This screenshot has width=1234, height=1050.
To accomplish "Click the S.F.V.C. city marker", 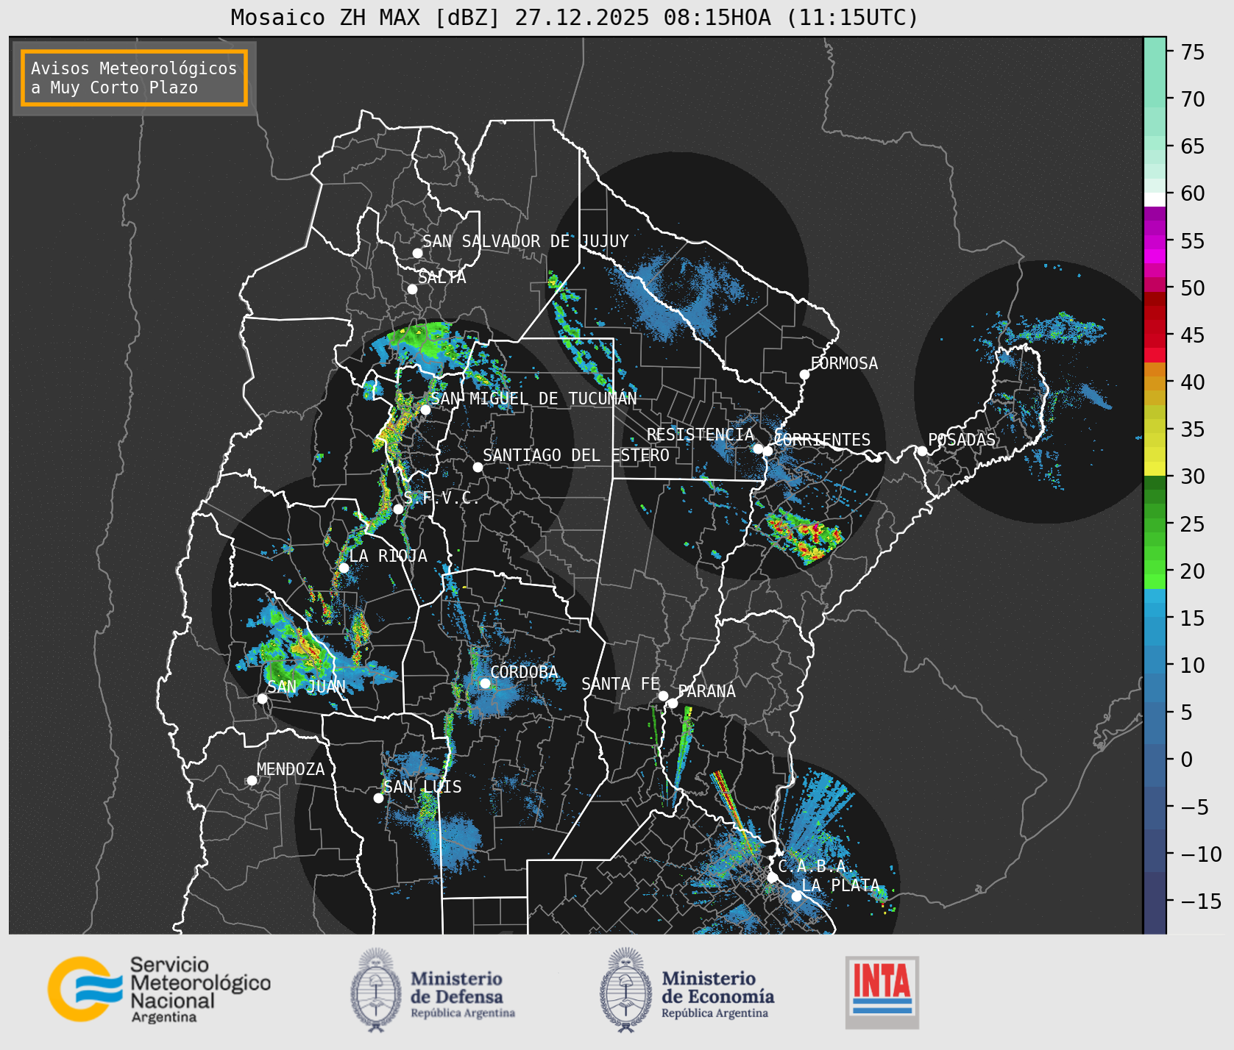I will [398, 509].
